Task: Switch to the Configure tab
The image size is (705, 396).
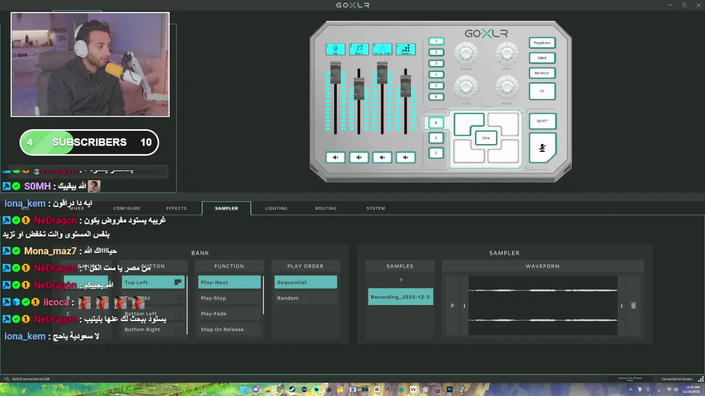Action: pyautogui.click(x=127, y=208)
